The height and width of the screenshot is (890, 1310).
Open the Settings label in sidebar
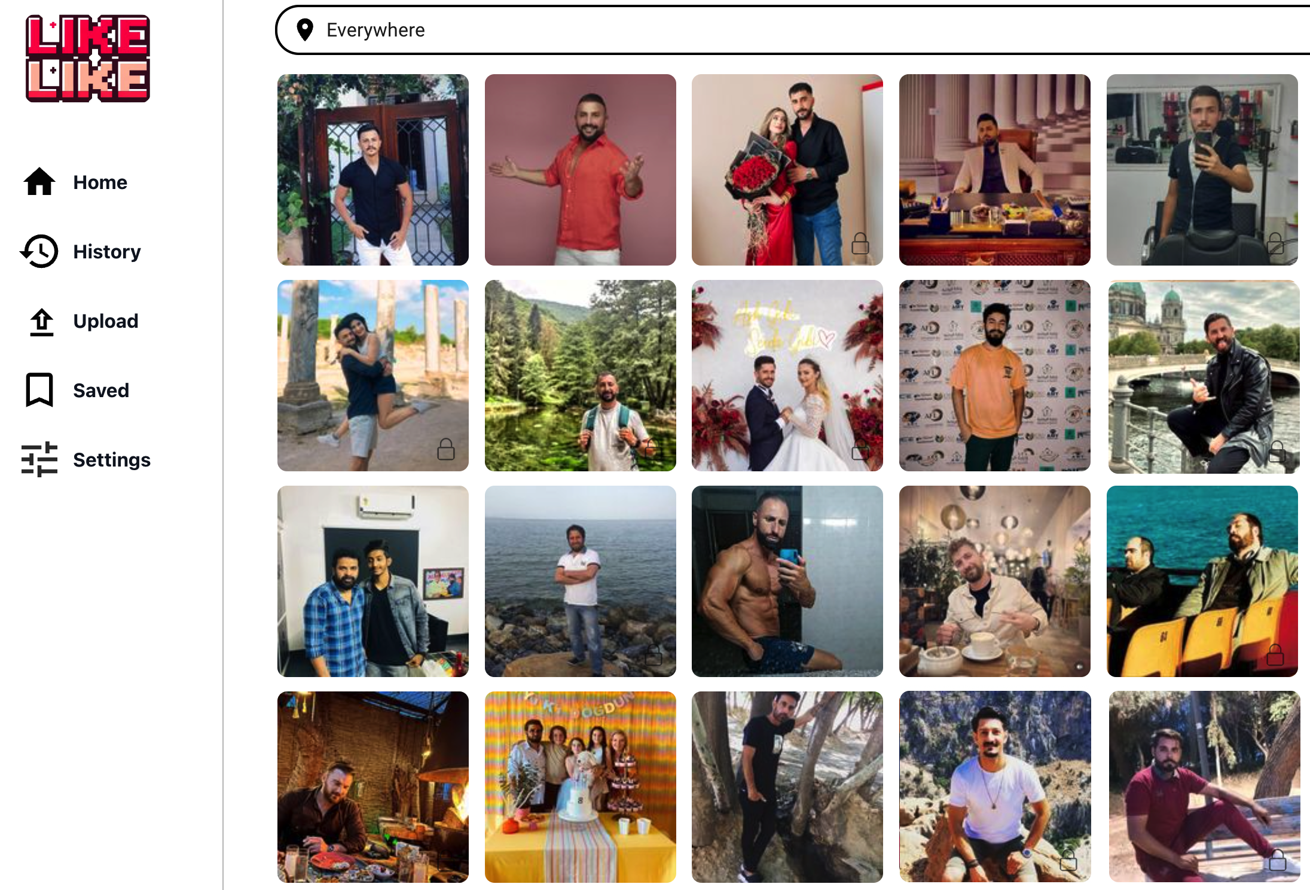[x=112, y=460]
